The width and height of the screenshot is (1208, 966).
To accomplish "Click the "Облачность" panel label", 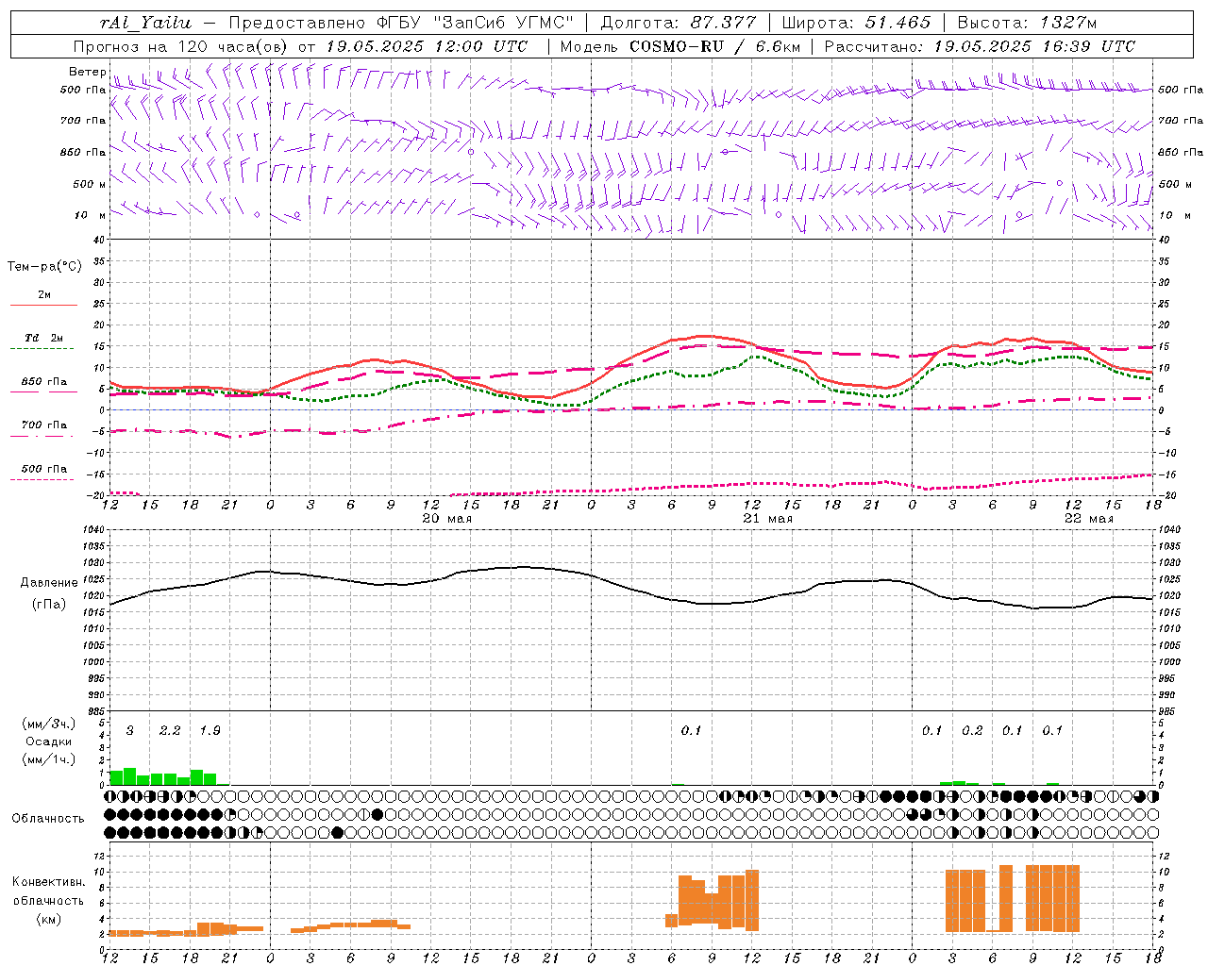I will [x=48, y=819].
